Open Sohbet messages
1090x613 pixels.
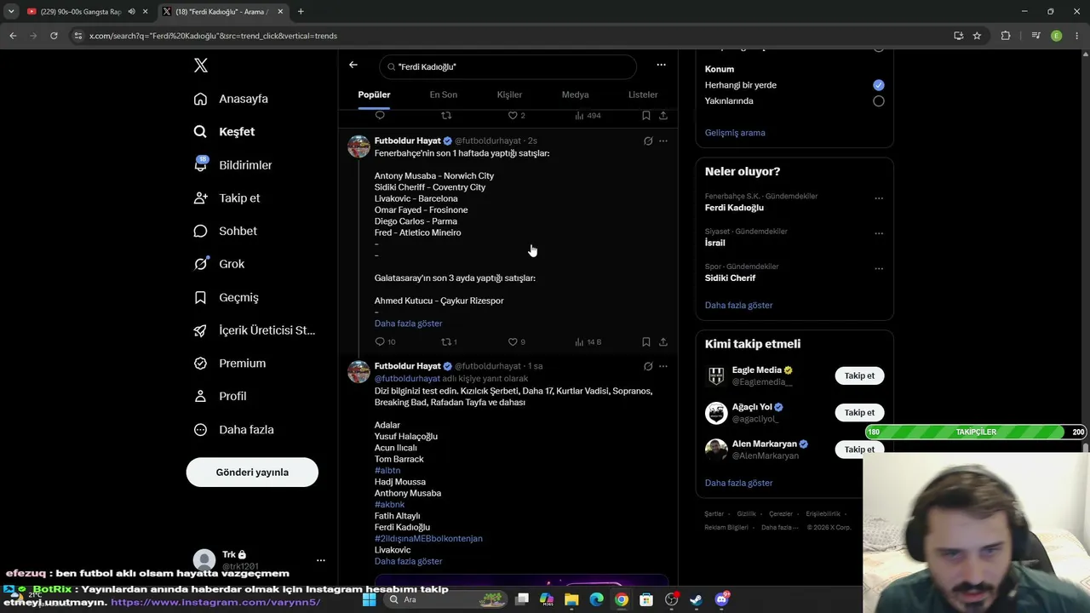point(225,231)
